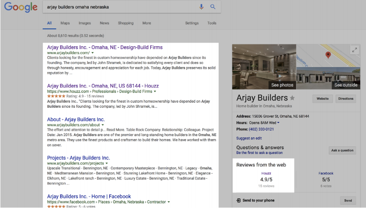Expand the Hours 'Opens 8AM Wed' dropdown
The height and width of the screenshot is (208, 366).
coord(278,123)
